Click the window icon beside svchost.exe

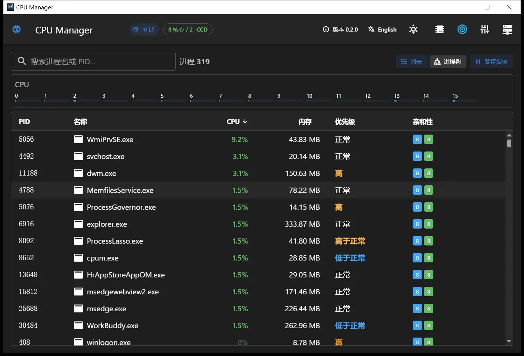tap(78, 156)
